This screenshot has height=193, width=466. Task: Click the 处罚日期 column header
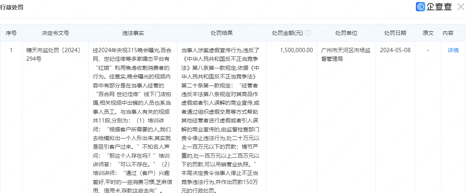pos(395,33)
